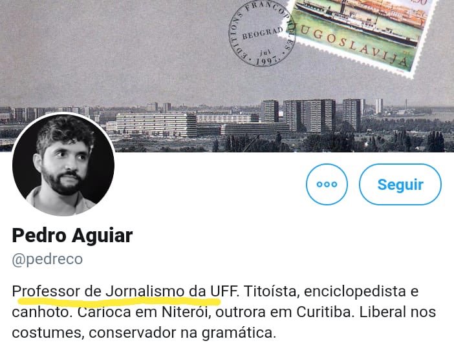Click the word 'enciclopedista' in the bio
Image resolution: width=454 pixels, height=352 pixels.
tap(354, 291)
